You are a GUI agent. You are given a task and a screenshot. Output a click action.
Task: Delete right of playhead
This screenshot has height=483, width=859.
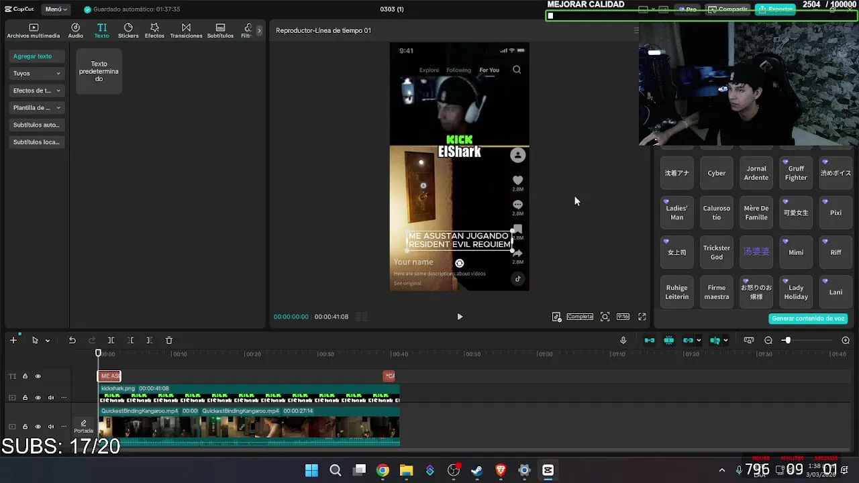(x=150, y=340)
